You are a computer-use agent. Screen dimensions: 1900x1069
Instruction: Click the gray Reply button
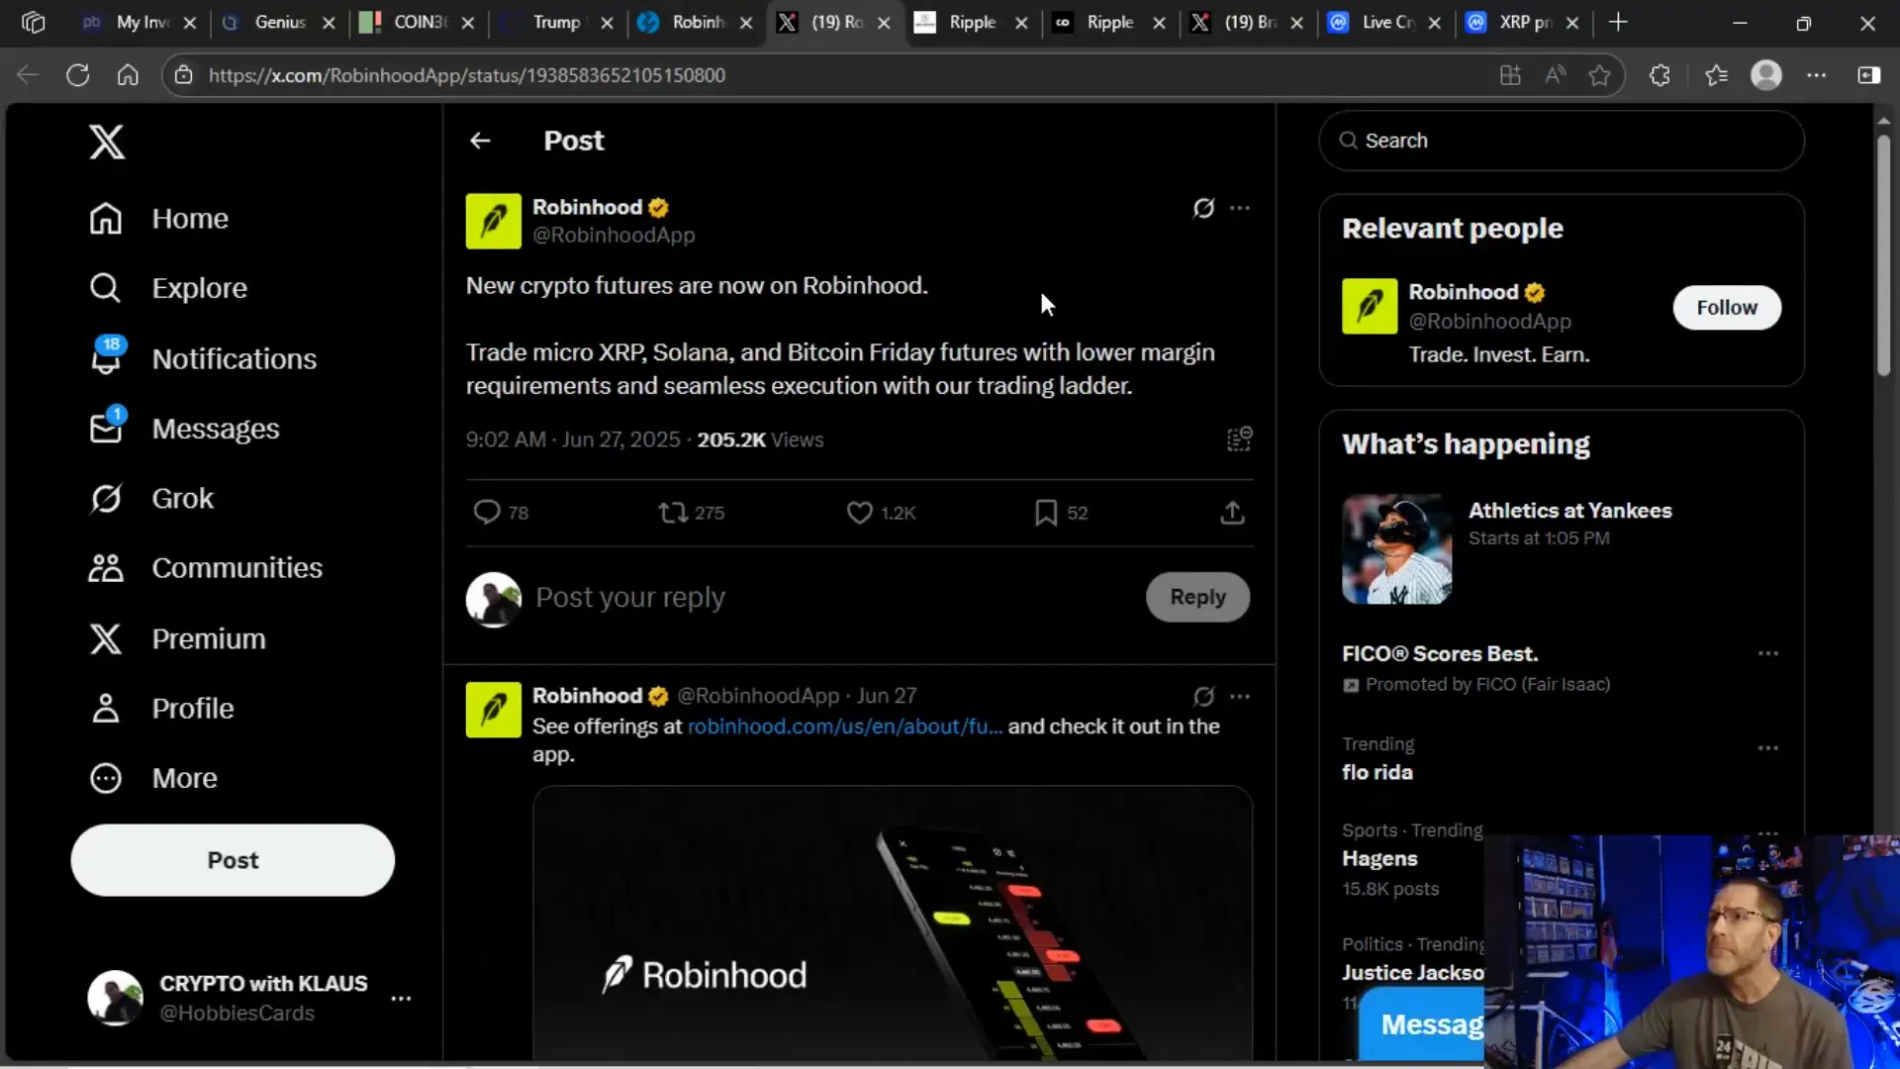coord(1197,597)
